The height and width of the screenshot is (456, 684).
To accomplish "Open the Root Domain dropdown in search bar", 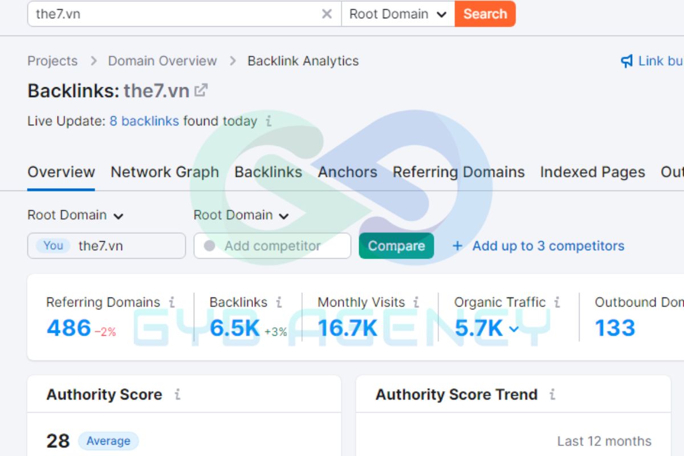I will pyautogui.click(x=398, y=14).
